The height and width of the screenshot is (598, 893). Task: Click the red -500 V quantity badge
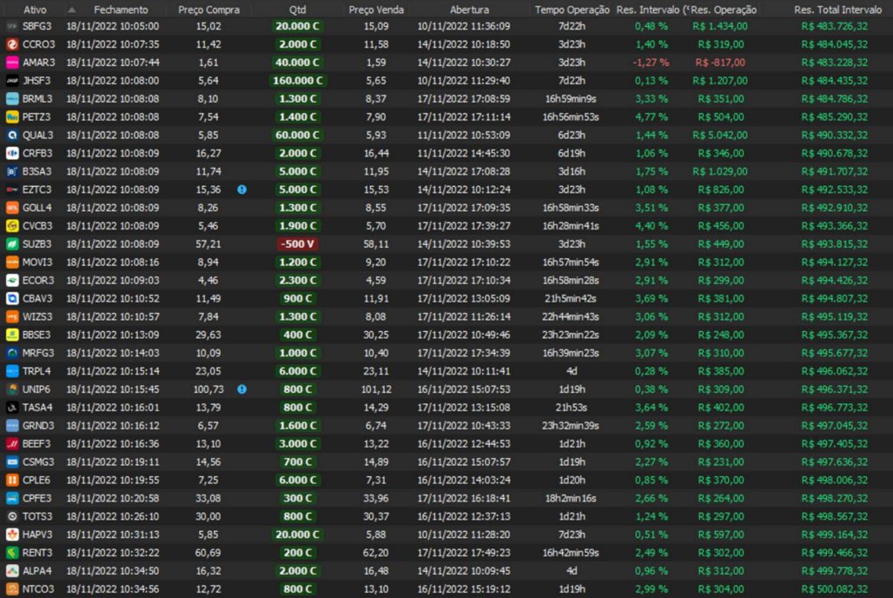point(300,244)
